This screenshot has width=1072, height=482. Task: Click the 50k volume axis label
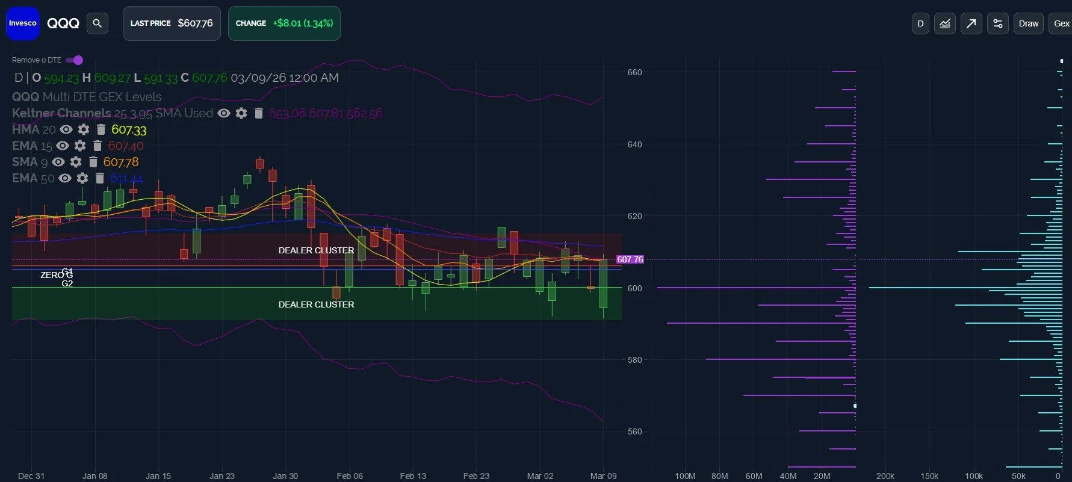pyautogui.click(x=1018, y=476)
